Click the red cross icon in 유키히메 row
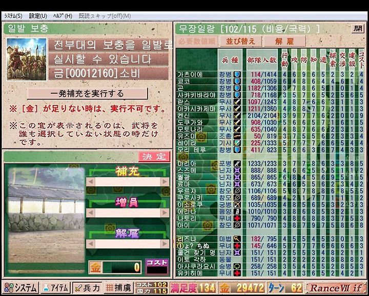The image size is (369, 296). pyautogui.click(x=237, y=273)
